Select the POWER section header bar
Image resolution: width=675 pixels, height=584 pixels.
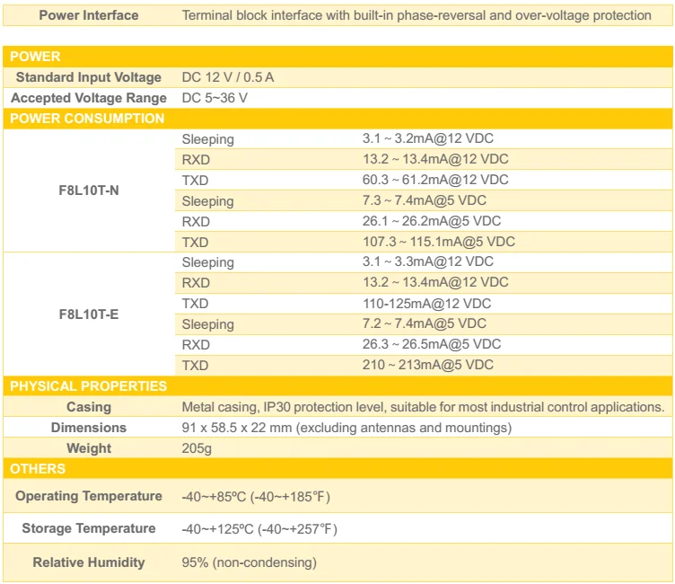(x=337, y=57)
